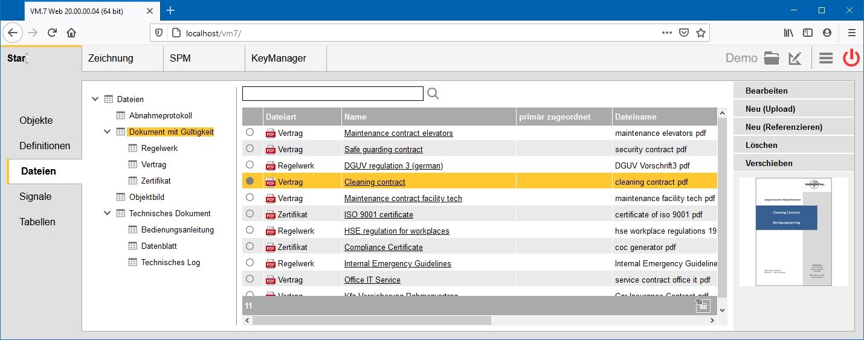
Task: Open the Signale sidebar section
Action: [36, 196]
